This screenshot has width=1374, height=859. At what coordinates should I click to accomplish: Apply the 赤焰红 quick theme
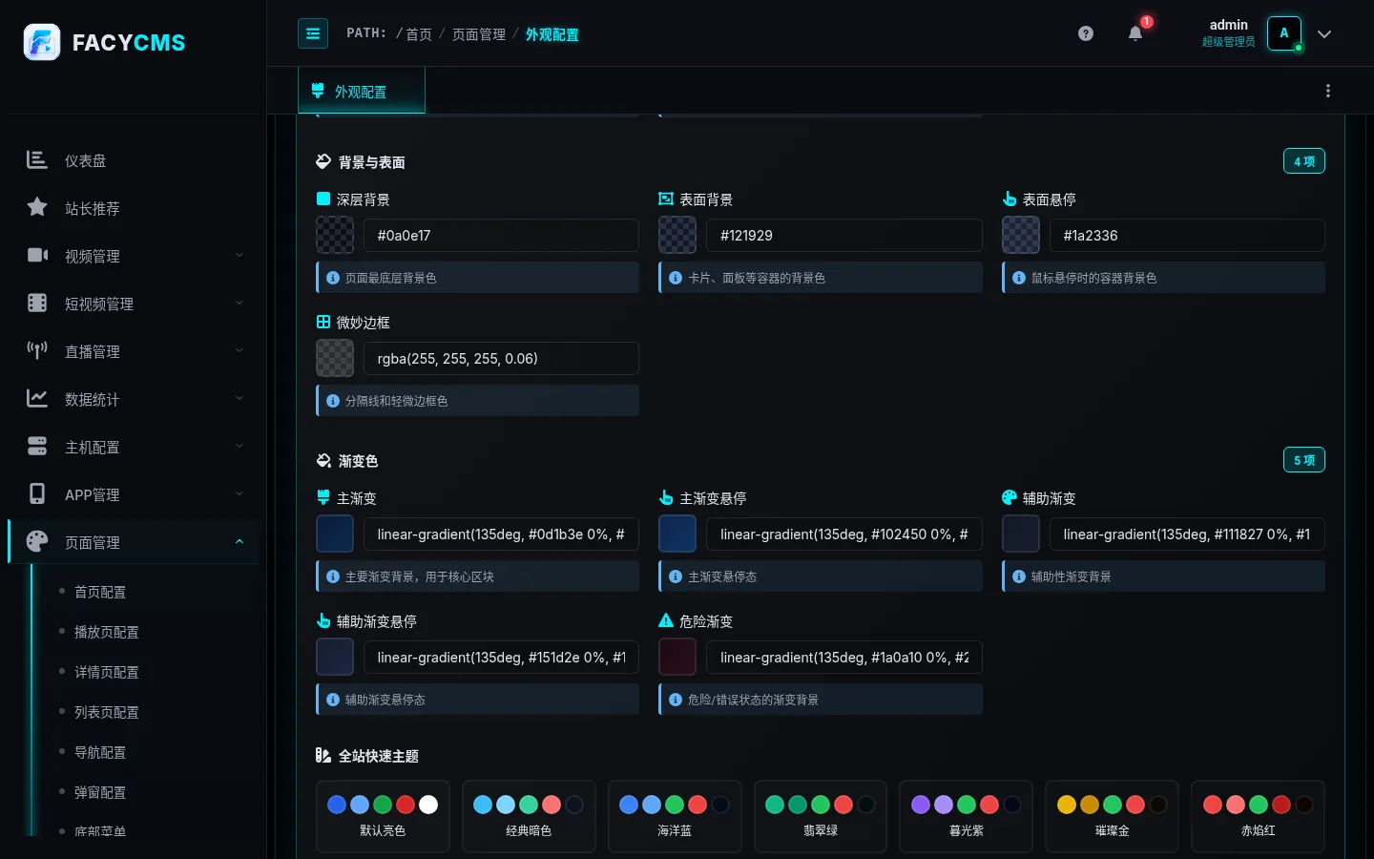pyautogui.click(x=1258, y=816)
